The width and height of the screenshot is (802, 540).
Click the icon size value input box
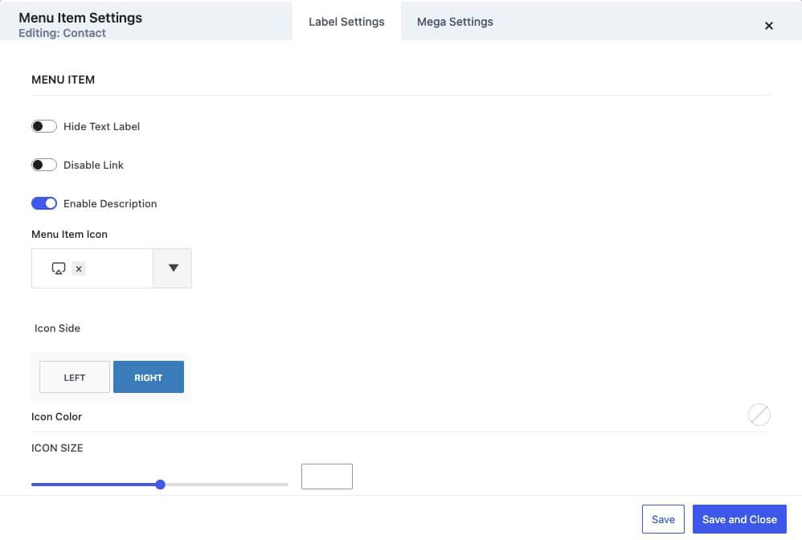[x=326, y=476]
